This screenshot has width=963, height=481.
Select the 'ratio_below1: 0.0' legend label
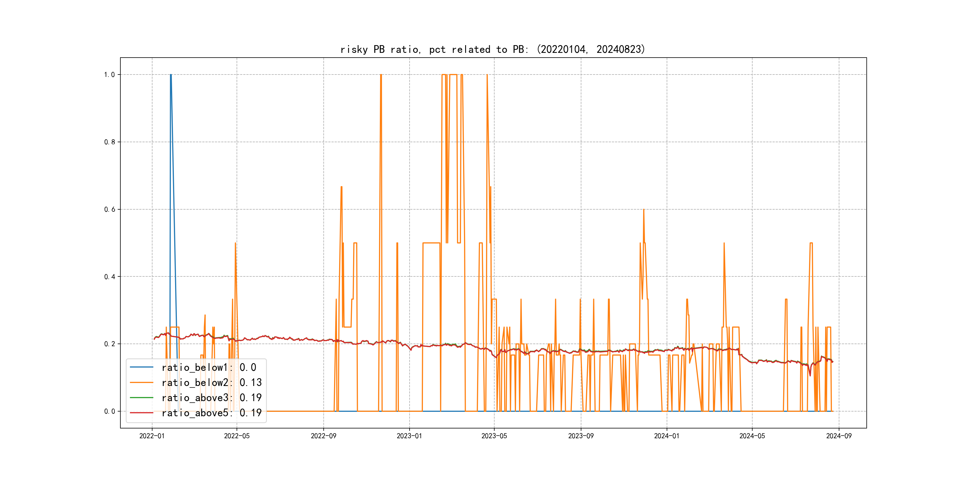click(x=209, y=368)
